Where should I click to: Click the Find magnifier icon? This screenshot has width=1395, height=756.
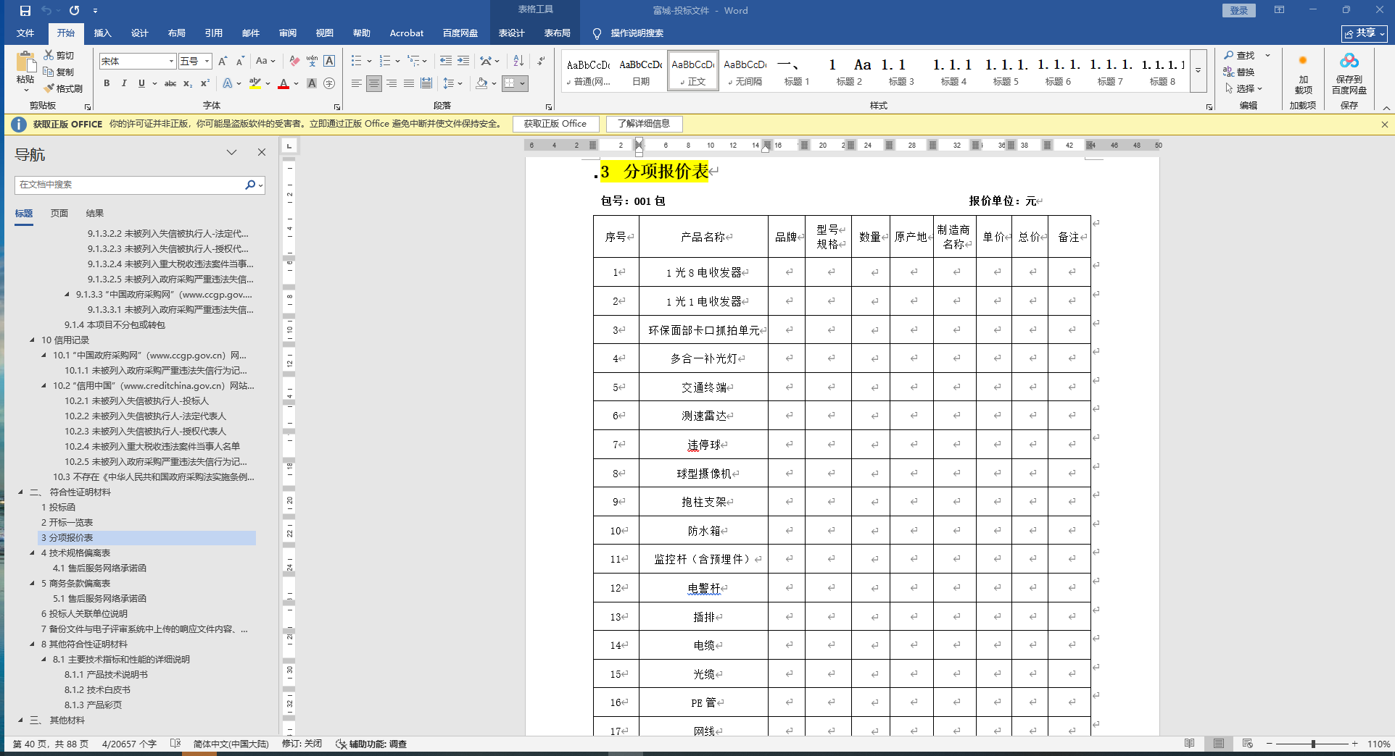pyautogui.click(x=1229, y=55)
